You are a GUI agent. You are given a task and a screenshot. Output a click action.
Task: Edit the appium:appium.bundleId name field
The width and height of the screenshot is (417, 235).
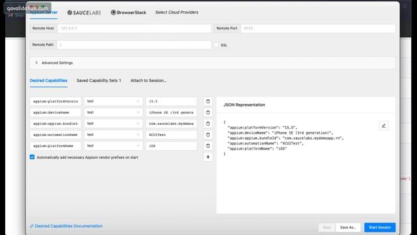[55, 123]
